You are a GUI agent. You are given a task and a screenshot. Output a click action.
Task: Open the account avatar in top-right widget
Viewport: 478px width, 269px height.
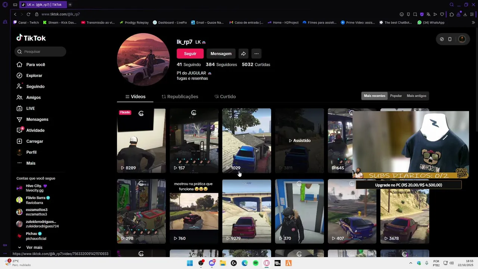point(462,39)
